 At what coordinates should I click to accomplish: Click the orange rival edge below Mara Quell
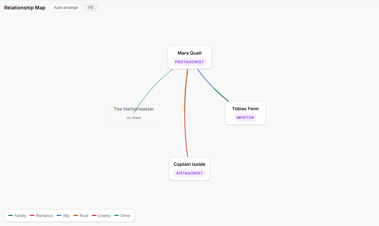(x=185, y=91)
